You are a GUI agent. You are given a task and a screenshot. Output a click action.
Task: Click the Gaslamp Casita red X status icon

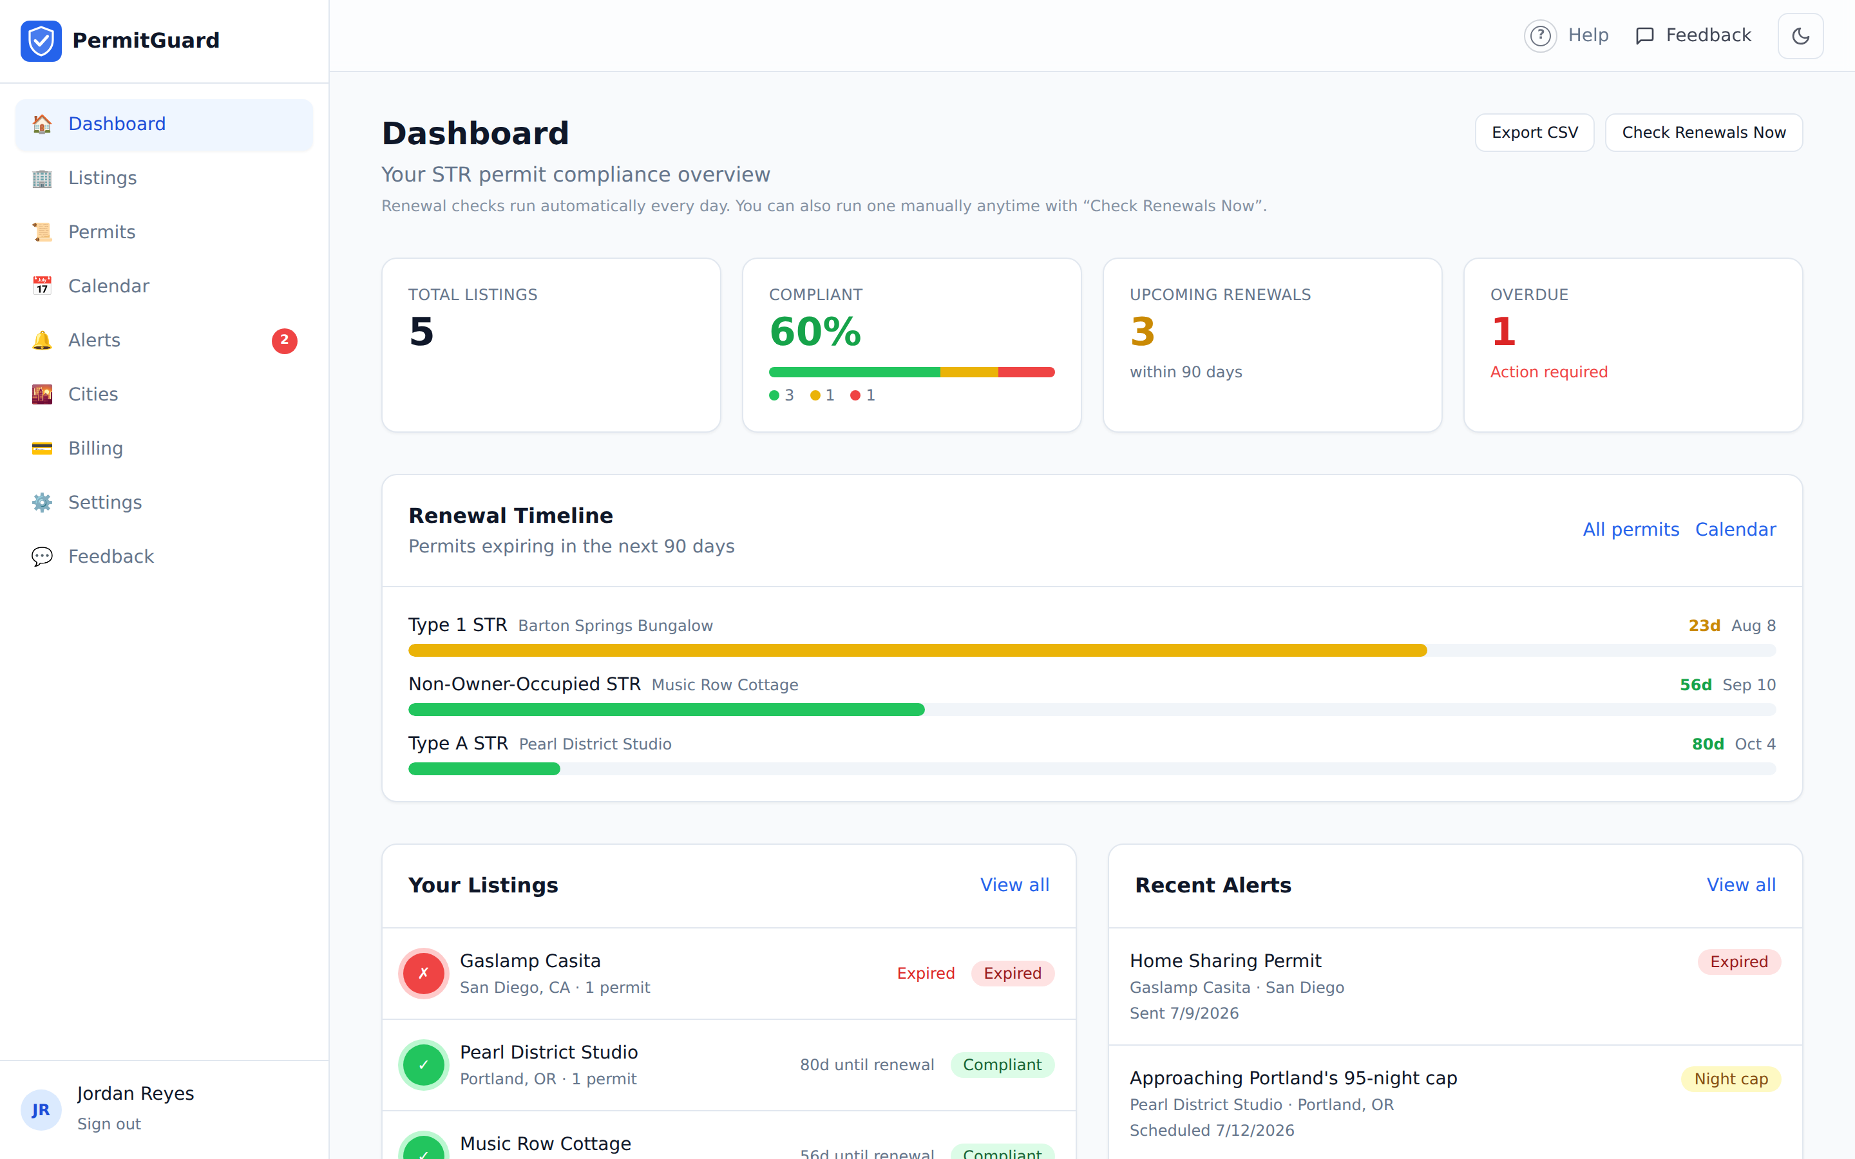tap(424, 974)
